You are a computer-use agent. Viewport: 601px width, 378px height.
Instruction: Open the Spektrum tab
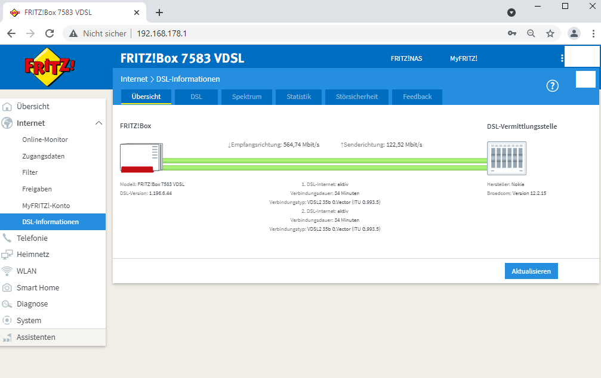247,97
